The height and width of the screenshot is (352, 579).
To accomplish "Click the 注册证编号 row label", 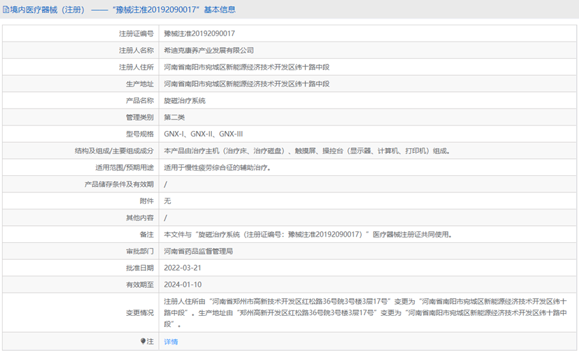I will click(136, 33).
